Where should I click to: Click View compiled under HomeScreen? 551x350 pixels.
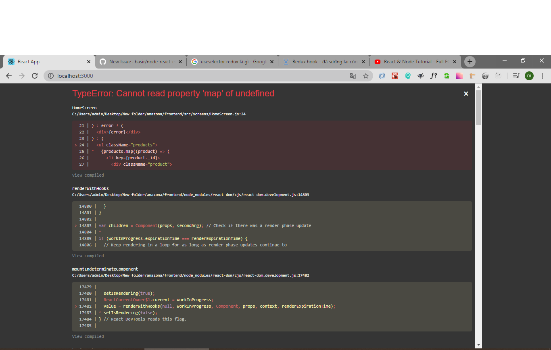[88, 175]
